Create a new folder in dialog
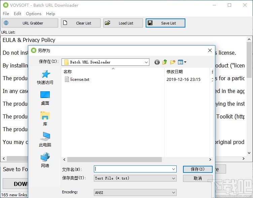Viewport: 253px width, 198px height. pos(173,62)
